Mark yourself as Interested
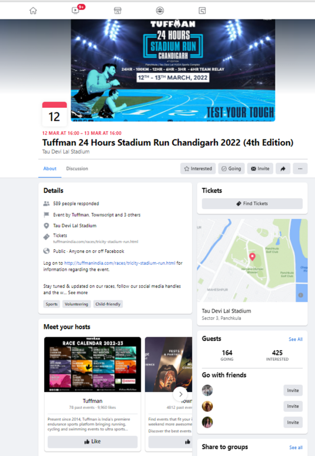Image resolution: width=315 pixels, height=456 pixels. point(198,169)
